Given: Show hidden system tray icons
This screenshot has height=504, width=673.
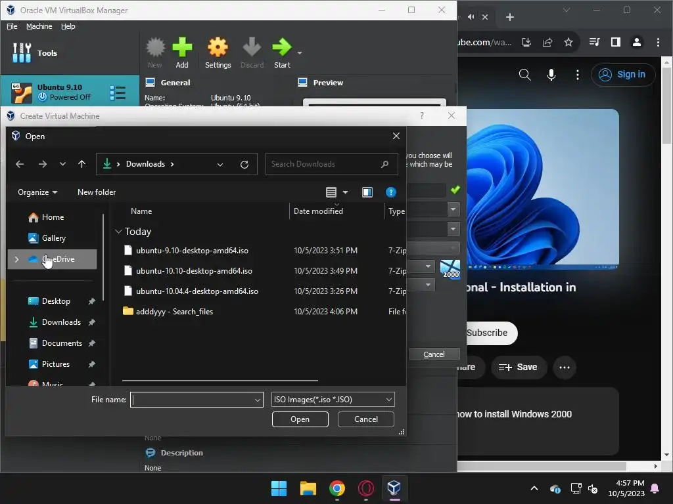Looking at the screenshot, I should (x=534, y=488).
